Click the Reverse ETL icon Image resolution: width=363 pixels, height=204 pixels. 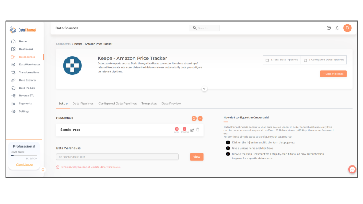(13, 96)
